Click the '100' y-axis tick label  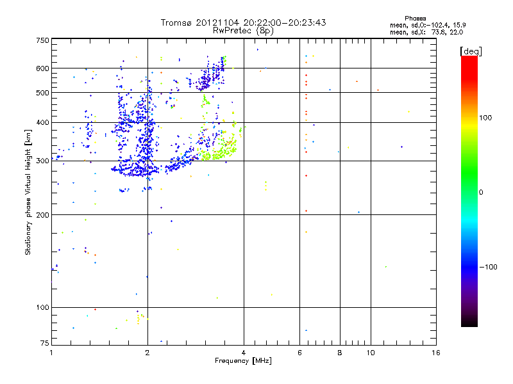tap(42, 308)
